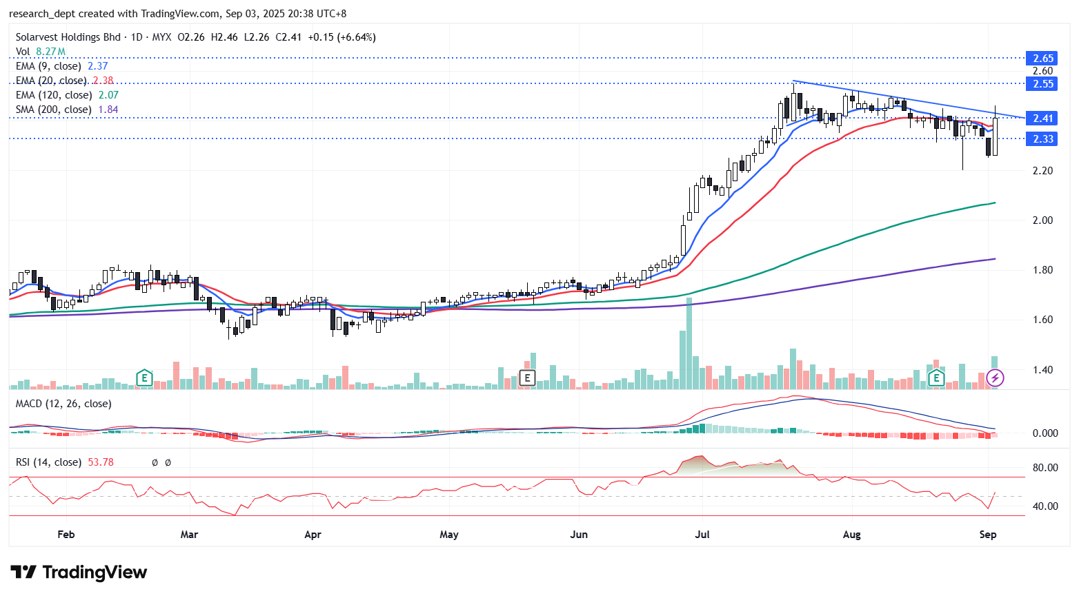Click the first ø symbol beside RSI value
Screen dimensions: 1079x598
click(x=155, y=462)
